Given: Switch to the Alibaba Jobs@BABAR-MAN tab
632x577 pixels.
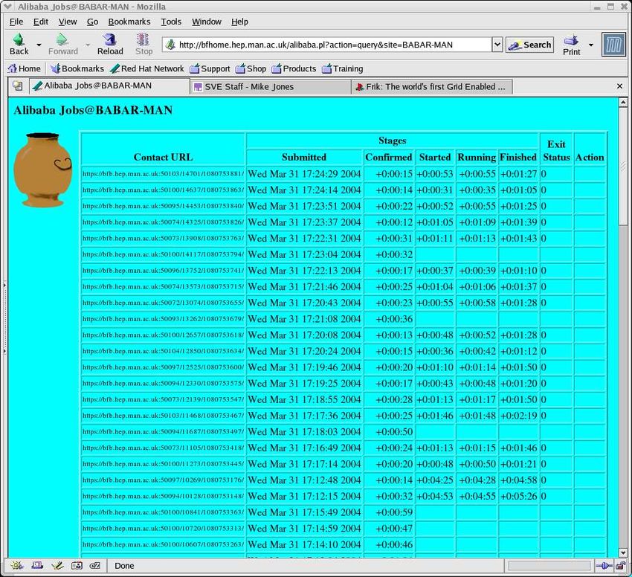Looking at the screenshot, I should pyautogui.click(x=109, y=86).
